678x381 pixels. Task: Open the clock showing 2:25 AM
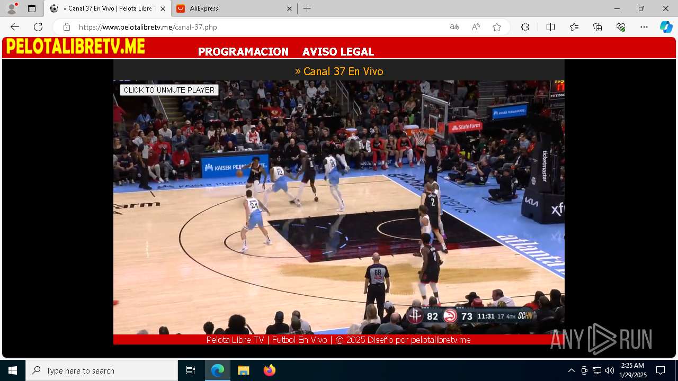(x=633, y=370)
